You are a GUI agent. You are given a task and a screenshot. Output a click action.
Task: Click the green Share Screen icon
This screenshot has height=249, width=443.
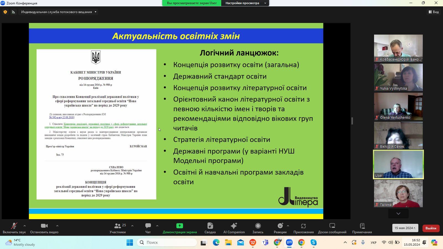[180, 226]
